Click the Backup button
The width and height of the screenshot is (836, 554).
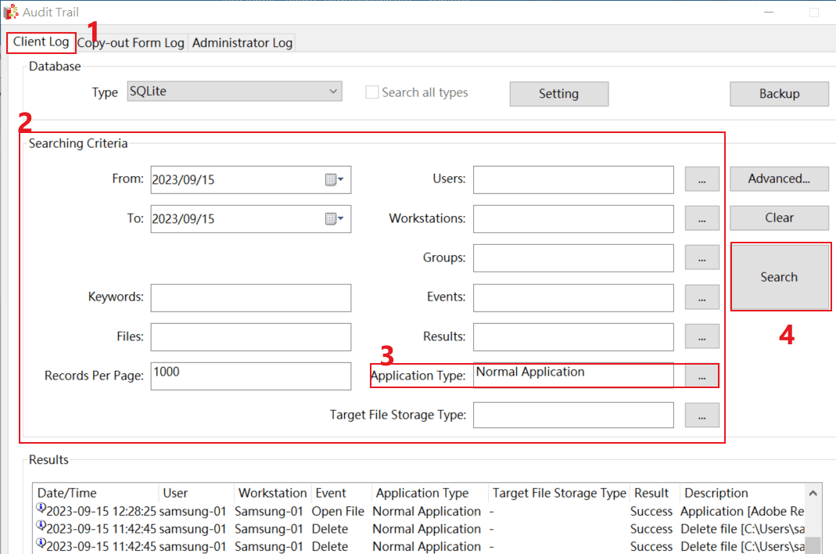[779, 94]
